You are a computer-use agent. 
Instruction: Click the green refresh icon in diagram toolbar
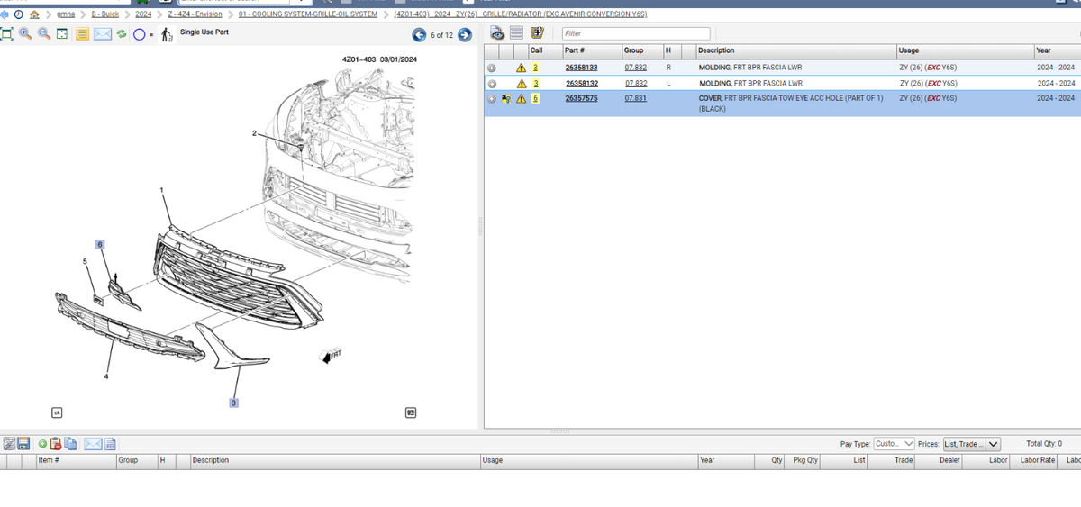tap(121, 34)
